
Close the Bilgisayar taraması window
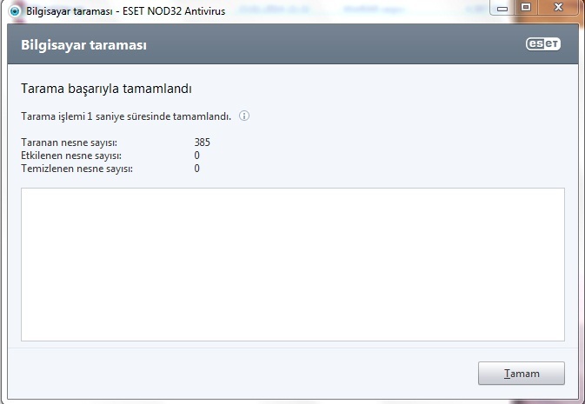click(558, 8)
